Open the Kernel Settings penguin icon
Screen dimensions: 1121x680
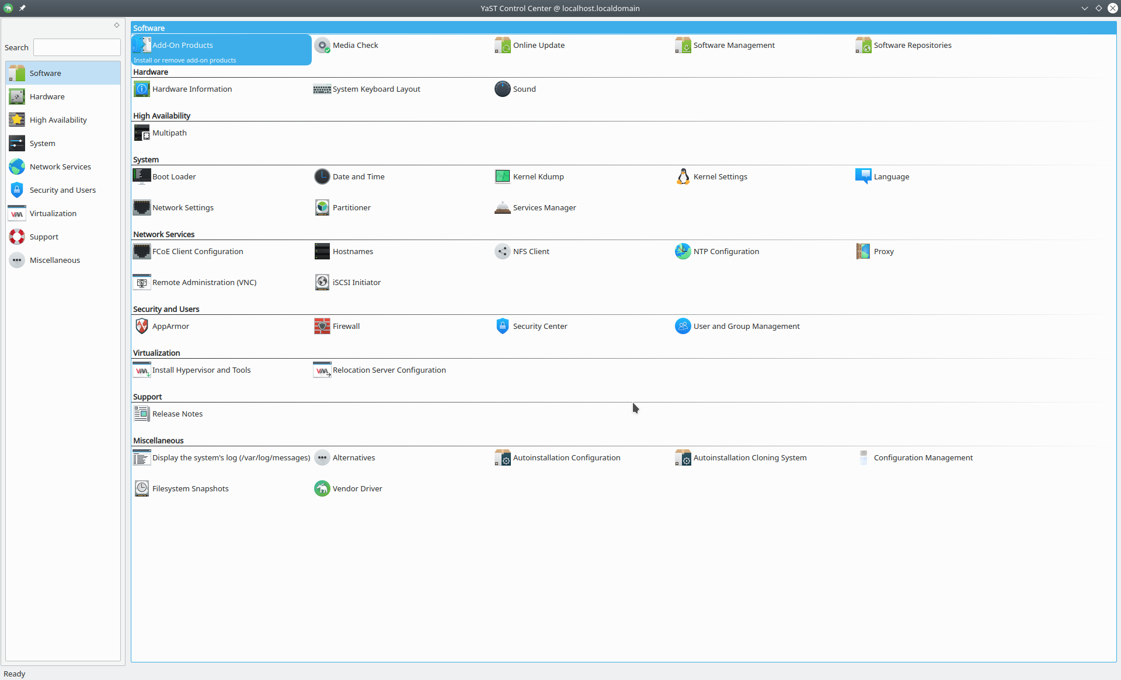click(683, 176)
